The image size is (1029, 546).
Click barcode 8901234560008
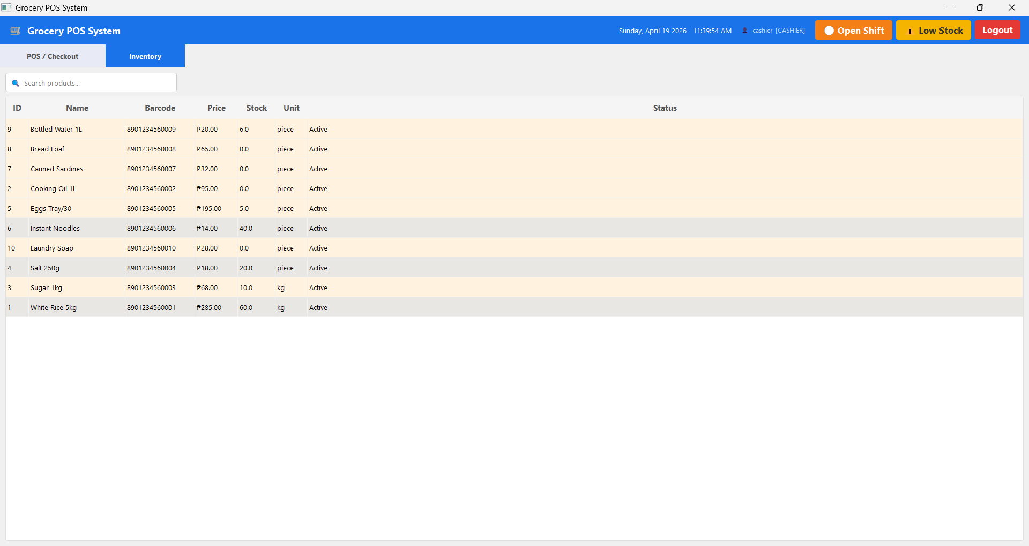coord(151,149)
